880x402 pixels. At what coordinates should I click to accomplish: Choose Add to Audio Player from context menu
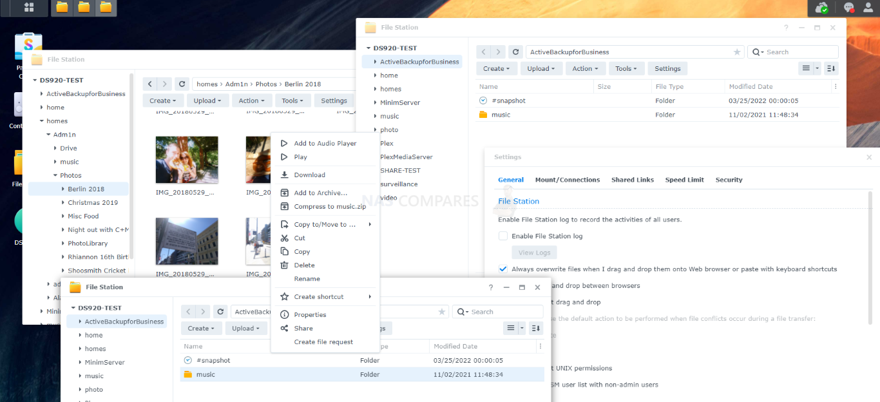pyautogui.click(x=325, y=143)
